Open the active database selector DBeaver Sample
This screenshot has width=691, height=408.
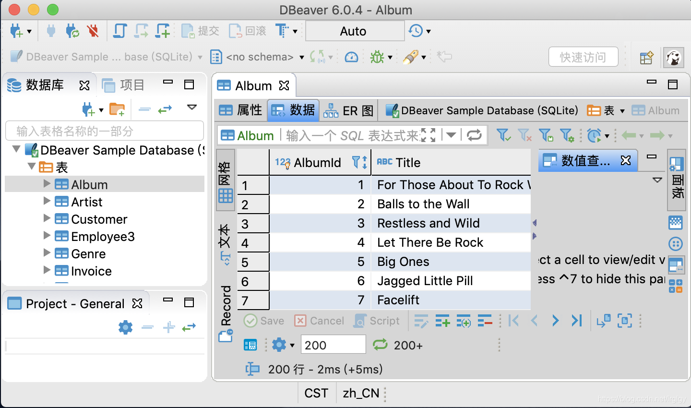(x=106, y=57)
